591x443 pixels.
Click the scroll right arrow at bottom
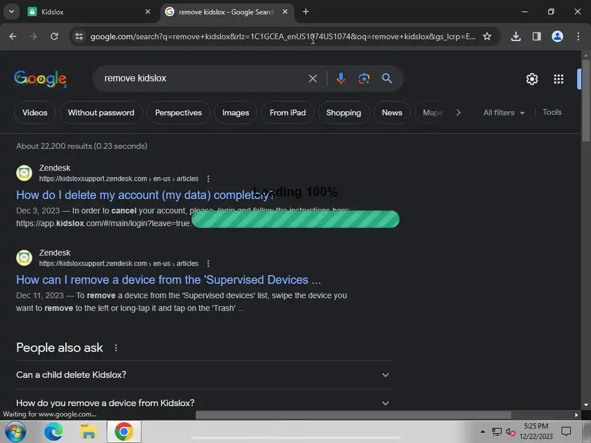coord(577,415)
